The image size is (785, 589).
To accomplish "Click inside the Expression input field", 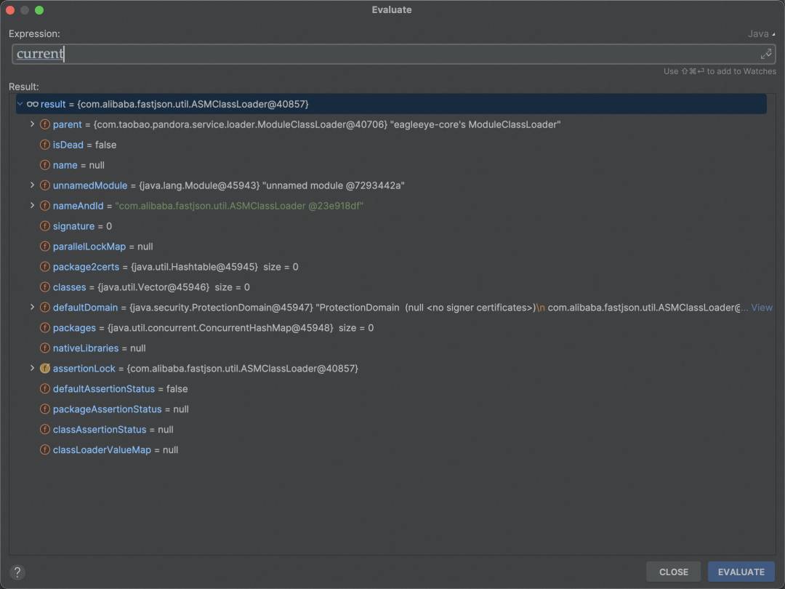I will (393, 54).
